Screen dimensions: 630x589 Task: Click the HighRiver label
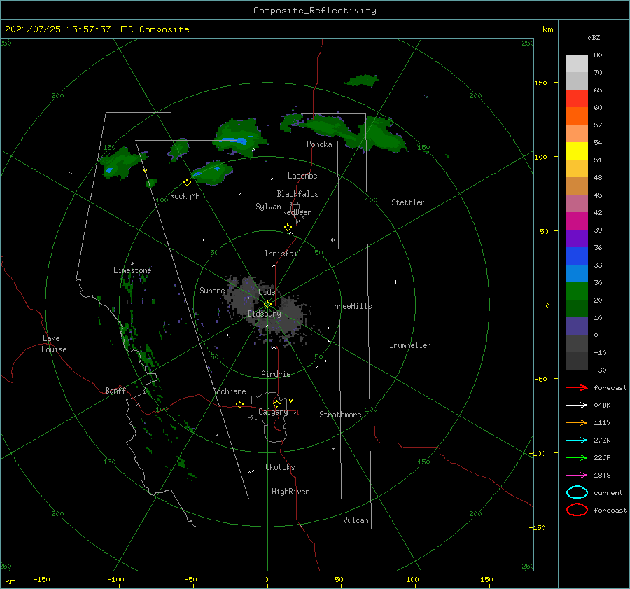click(290, 492)
